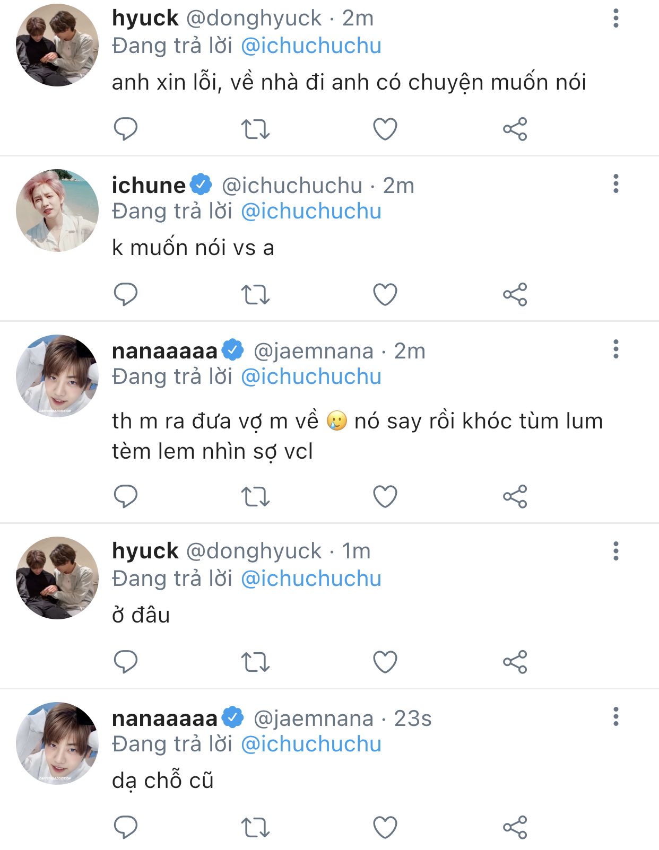
Task: Open more options on ichune's tweet
Action: (x=615, y=184)
